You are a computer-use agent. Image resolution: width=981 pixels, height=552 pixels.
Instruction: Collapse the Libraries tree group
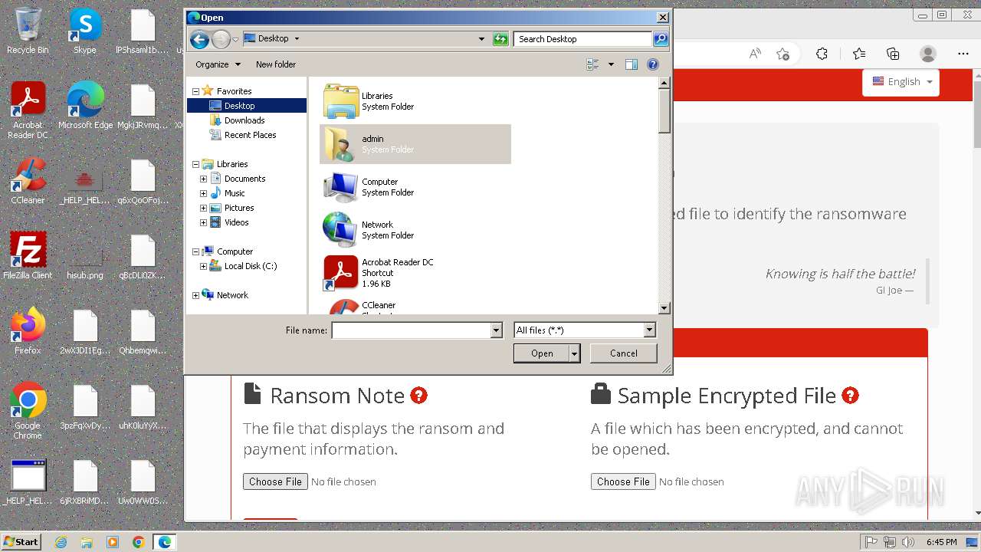click(195, 164)
